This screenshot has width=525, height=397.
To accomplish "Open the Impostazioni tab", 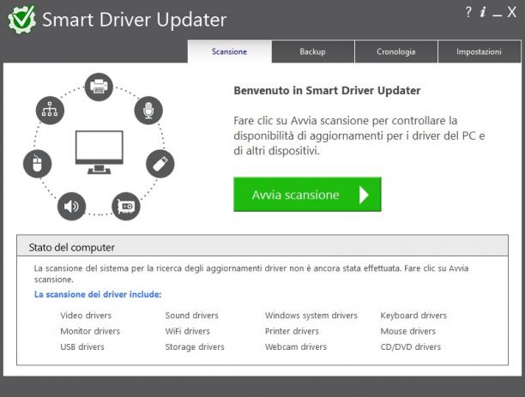I will pos(480,51).
